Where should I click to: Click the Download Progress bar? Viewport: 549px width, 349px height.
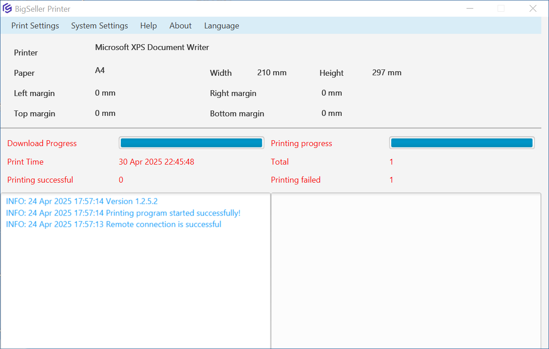192,143
